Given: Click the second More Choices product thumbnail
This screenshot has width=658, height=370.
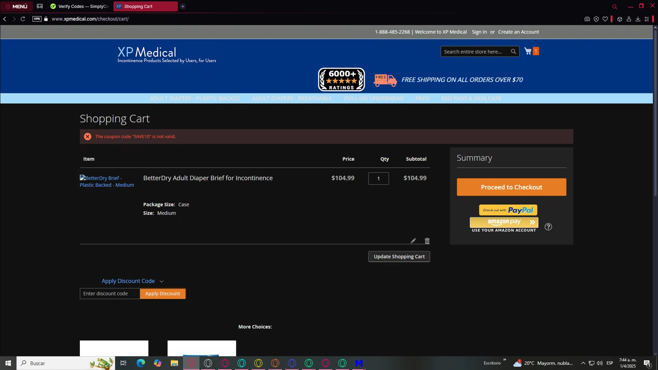Looking at the screenshot, I should pyautogui.click(x=202, y=349).
